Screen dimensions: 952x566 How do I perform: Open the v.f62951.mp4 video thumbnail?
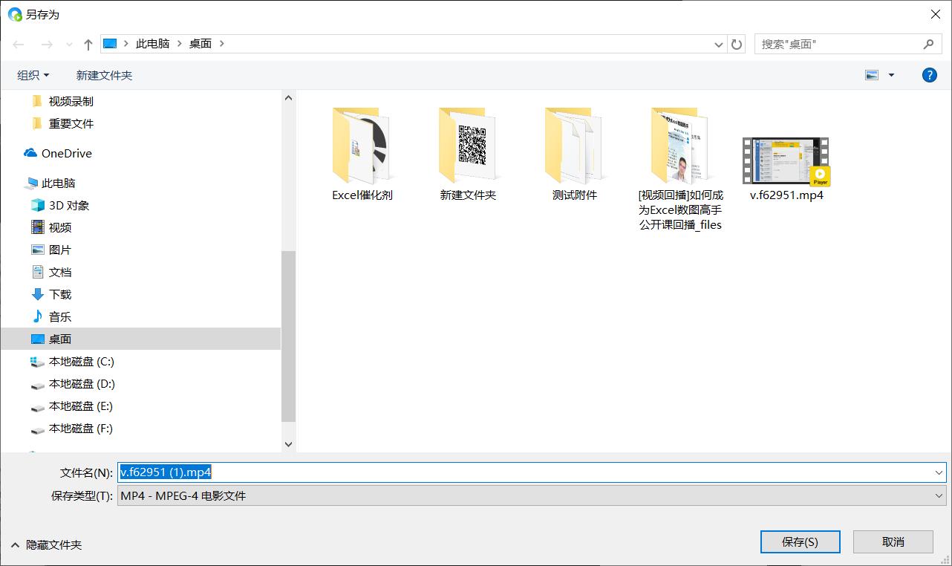[x=785, y=160]
